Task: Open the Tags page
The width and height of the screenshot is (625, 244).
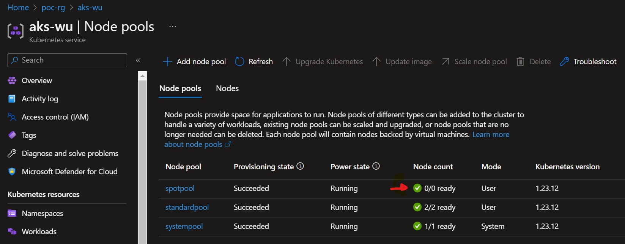Action: [x=29, y=135]
